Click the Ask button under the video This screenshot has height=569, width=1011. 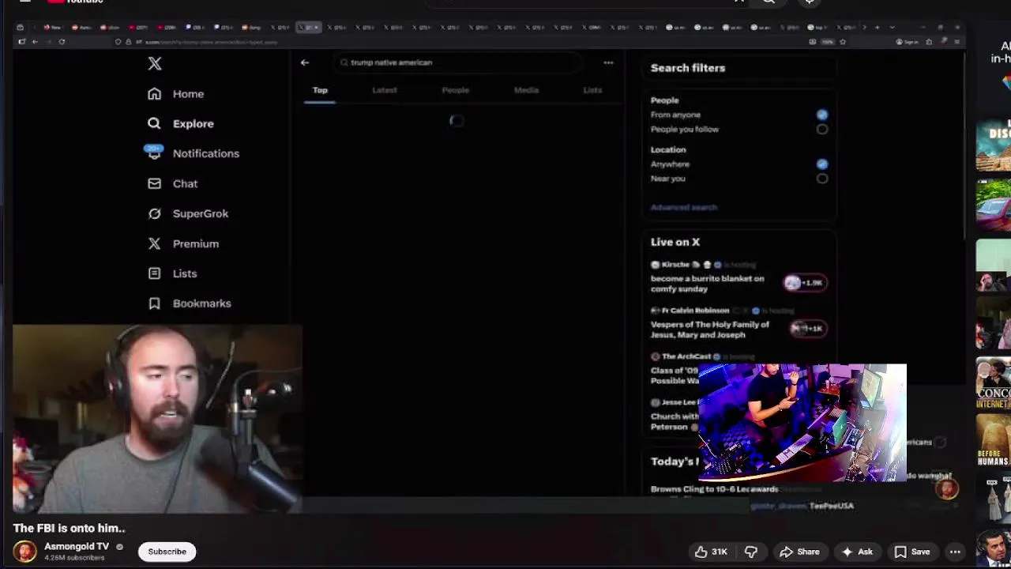(x=857, y=552)
